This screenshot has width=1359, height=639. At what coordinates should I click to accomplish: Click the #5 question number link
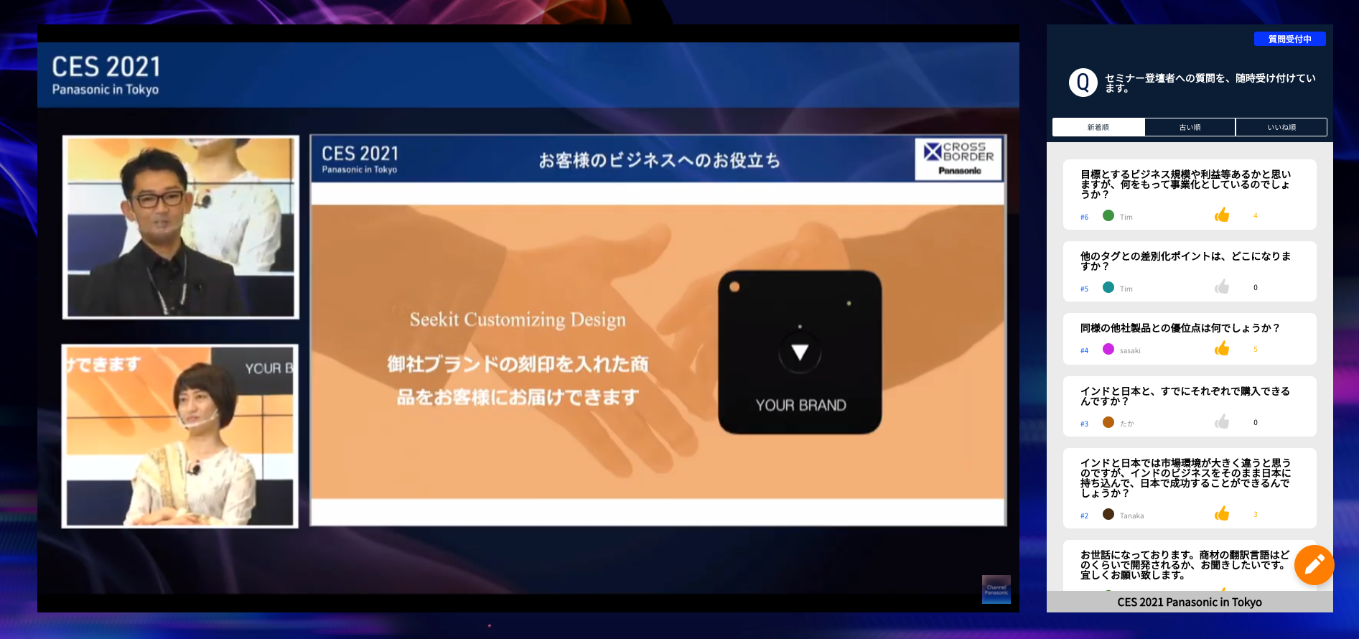1084,289
